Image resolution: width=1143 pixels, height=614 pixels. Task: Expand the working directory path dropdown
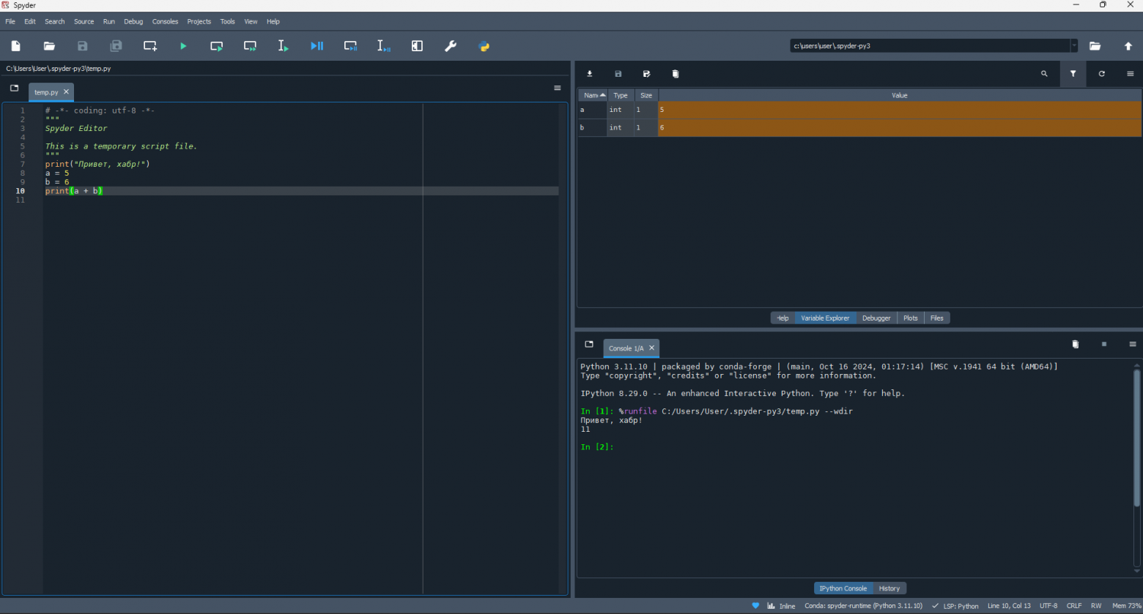pos(1074,46)
